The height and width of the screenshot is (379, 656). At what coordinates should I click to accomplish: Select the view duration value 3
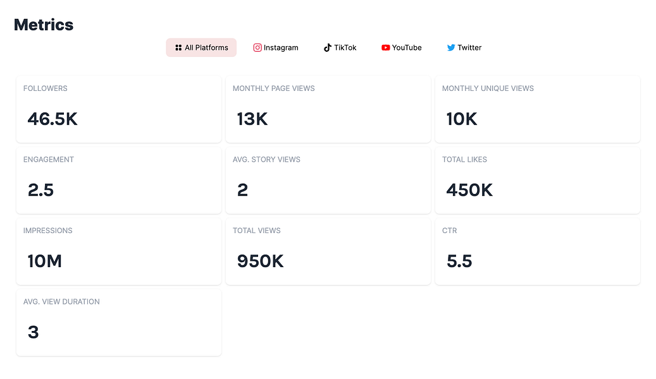click(33, 332)
